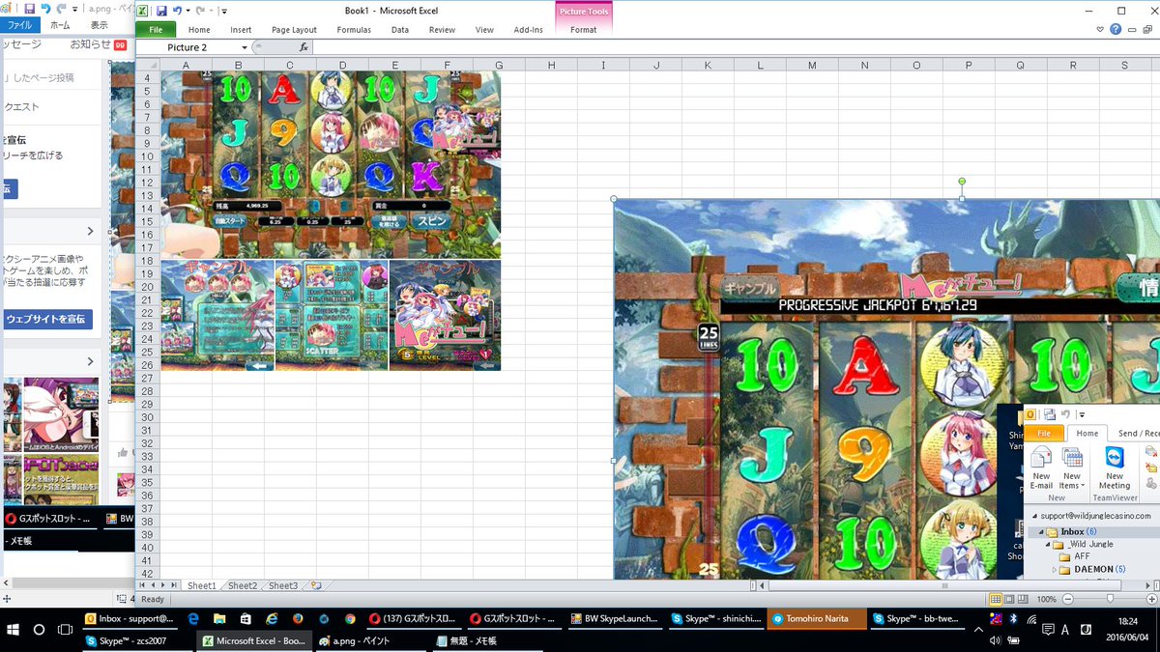Expand the Name Box dropdown arrow
The width and height of the screenshot is (1160, 652).
pos(244,47)
